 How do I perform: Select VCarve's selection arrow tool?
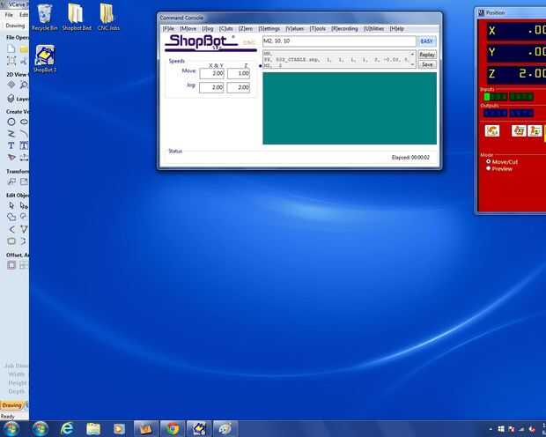pos(11,205)
